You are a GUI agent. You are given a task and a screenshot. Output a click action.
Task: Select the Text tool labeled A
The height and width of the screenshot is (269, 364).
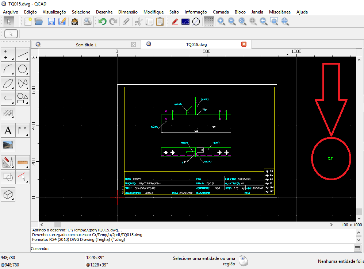point(8,130)
